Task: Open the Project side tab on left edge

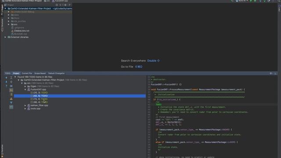Action: click(x=2, y=10)
